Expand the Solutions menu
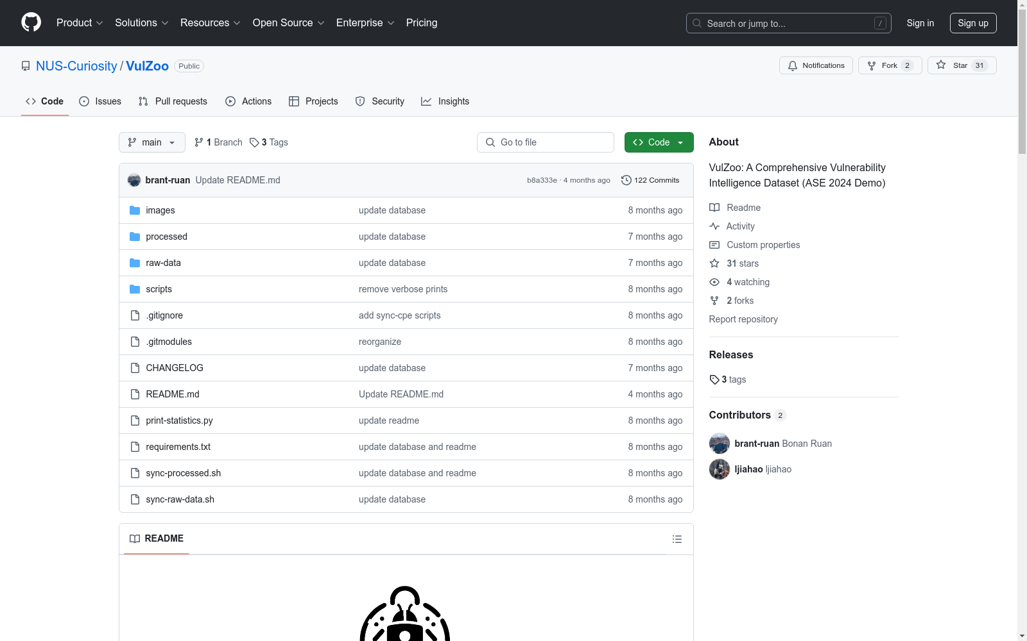The width and height of the screenshot is (1027, 641). pos(142,22)
